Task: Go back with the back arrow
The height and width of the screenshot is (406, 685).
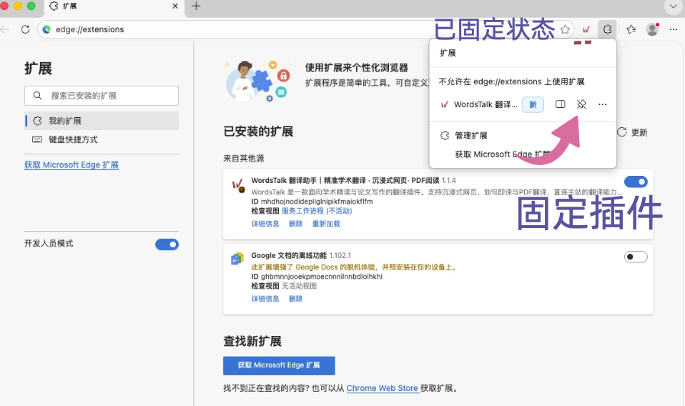Action: [4, 29]
